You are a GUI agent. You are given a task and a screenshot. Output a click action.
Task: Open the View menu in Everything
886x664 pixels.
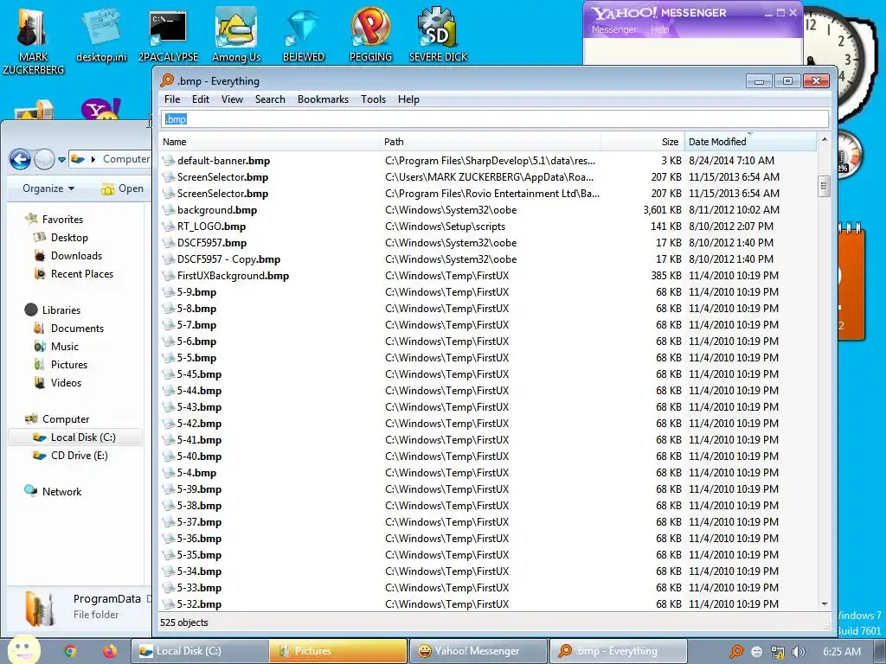click(232, 99)
